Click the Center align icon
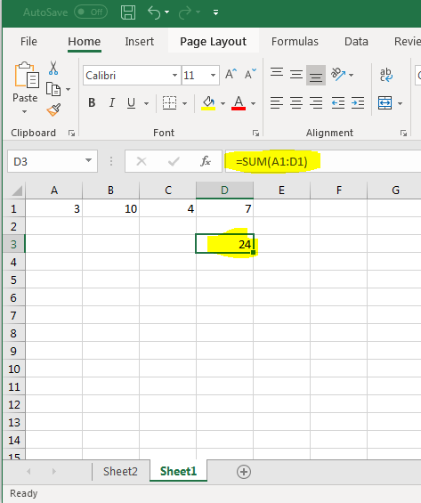The width and height of the screenshot is (421, 503). [296, 103]
